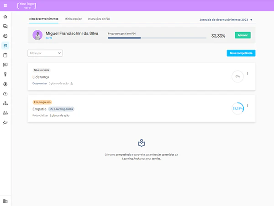
Task: Open three-dot menu for Liderança competency
Action: click(248, 73)
